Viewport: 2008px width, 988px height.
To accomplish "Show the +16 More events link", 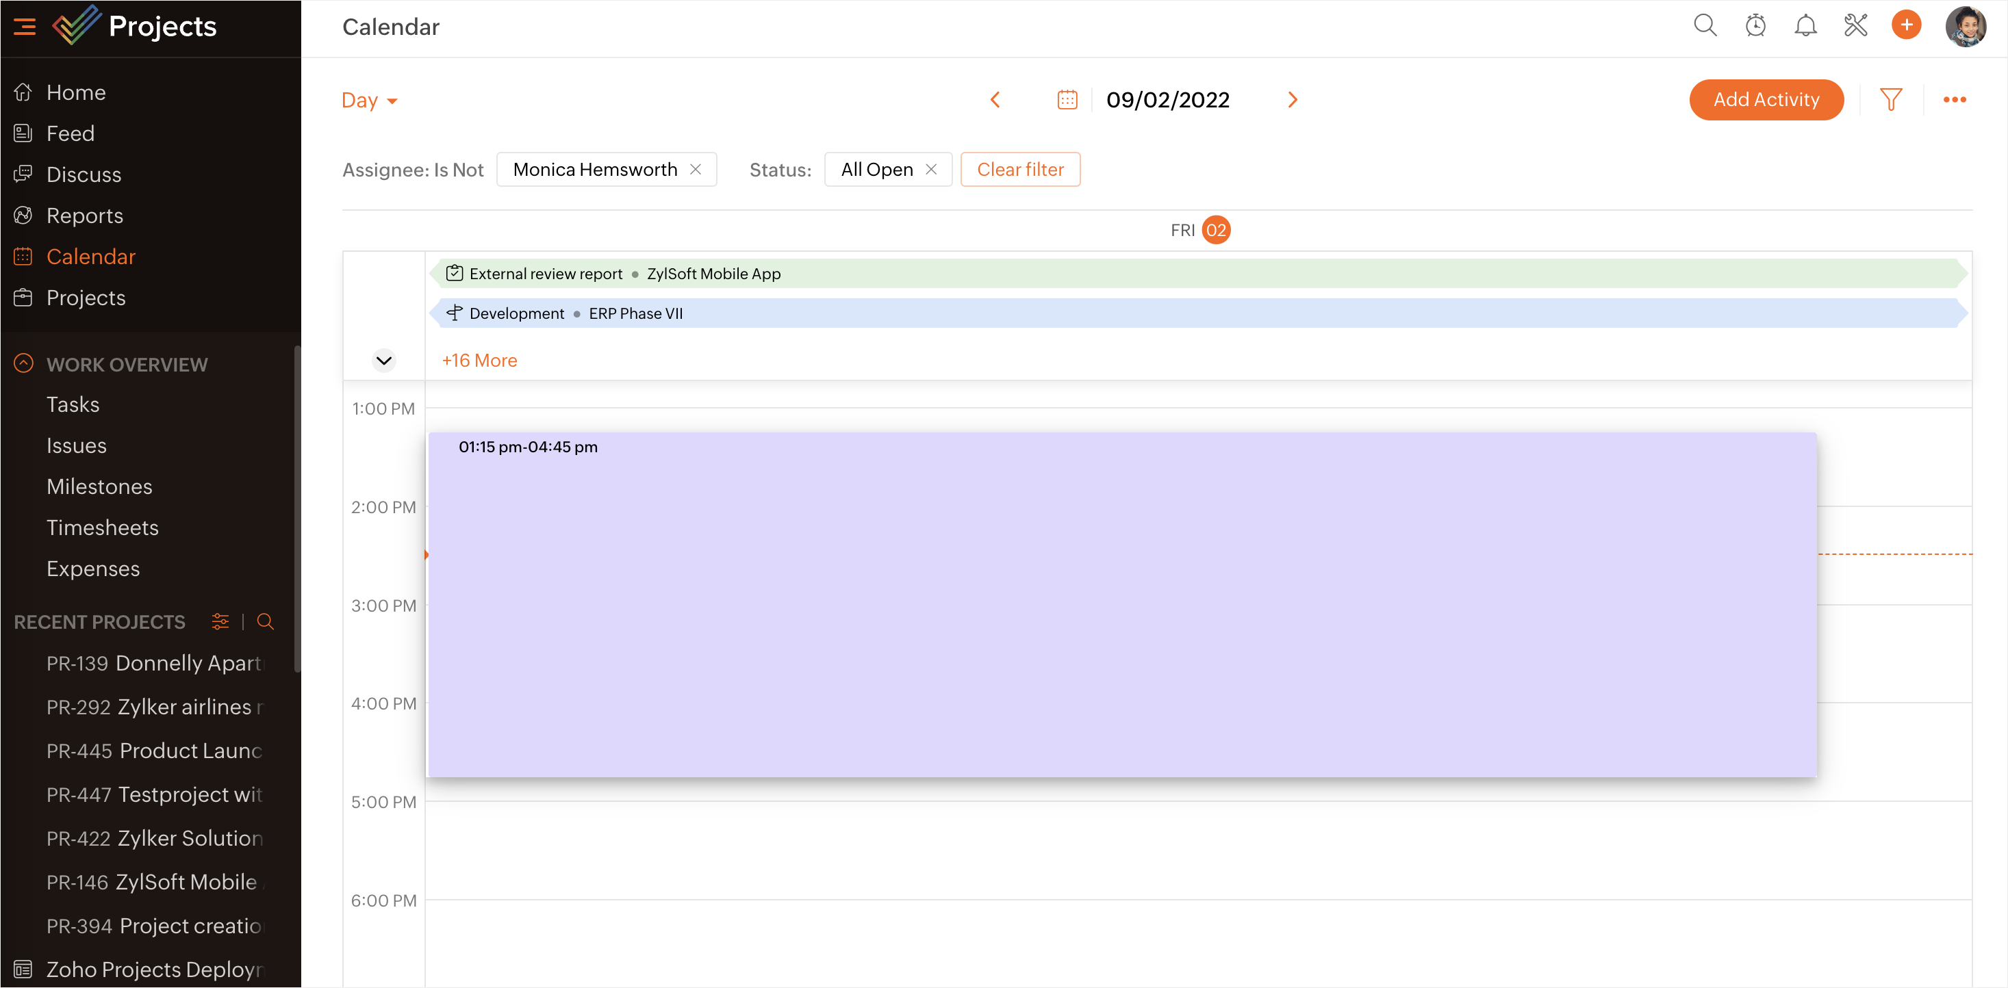I will click(479, 360).
